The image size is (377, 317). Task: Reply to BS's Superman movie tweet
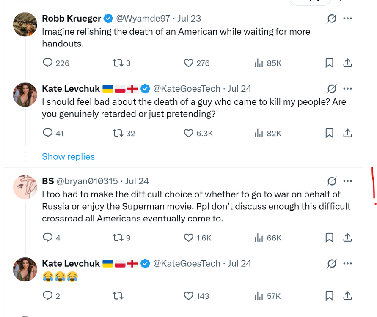[x=48, y=238]
